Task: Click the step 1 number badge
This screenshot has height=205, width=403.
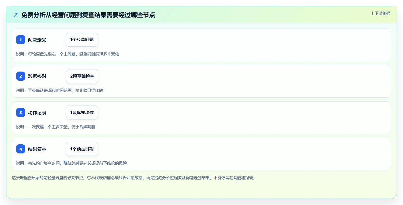Action: (21, 40)
